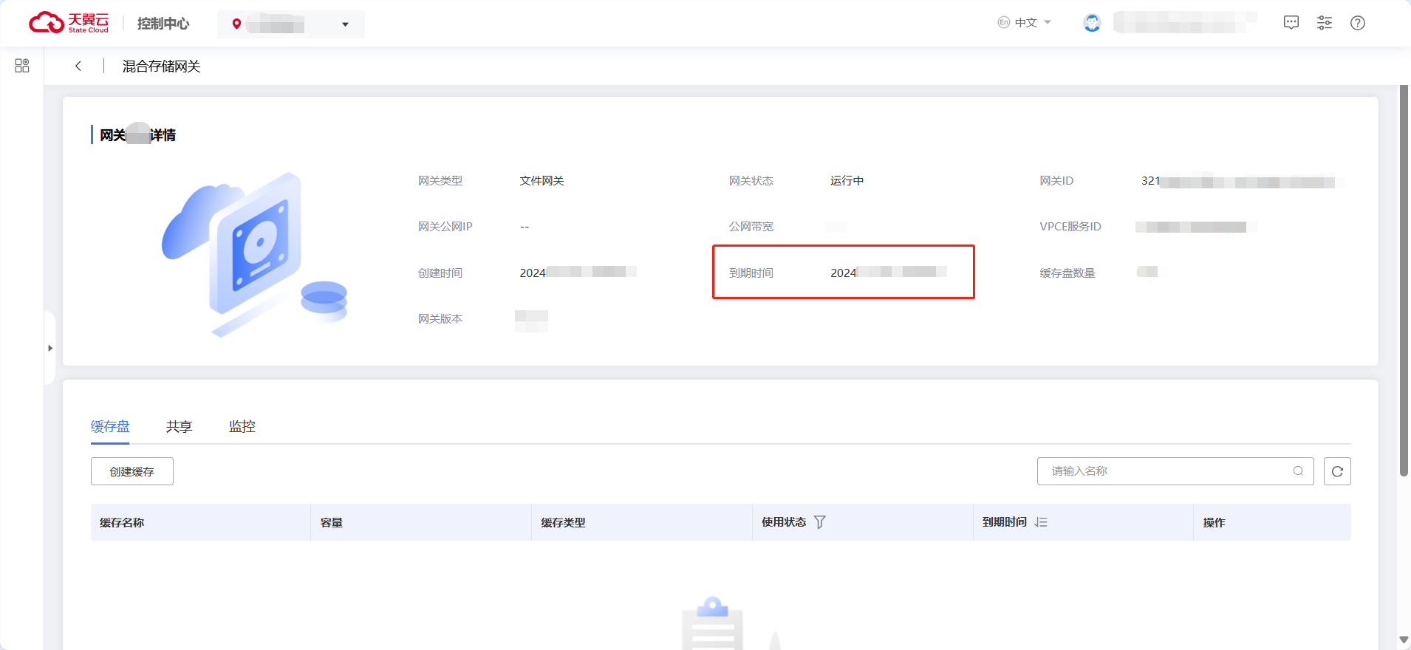Click the 混合存储网关 breadcrumb title
This screenshot has width=1411, height=650.
coord(161,66)
